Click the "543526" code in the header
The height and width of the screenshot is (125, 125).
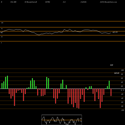point(84,2)
